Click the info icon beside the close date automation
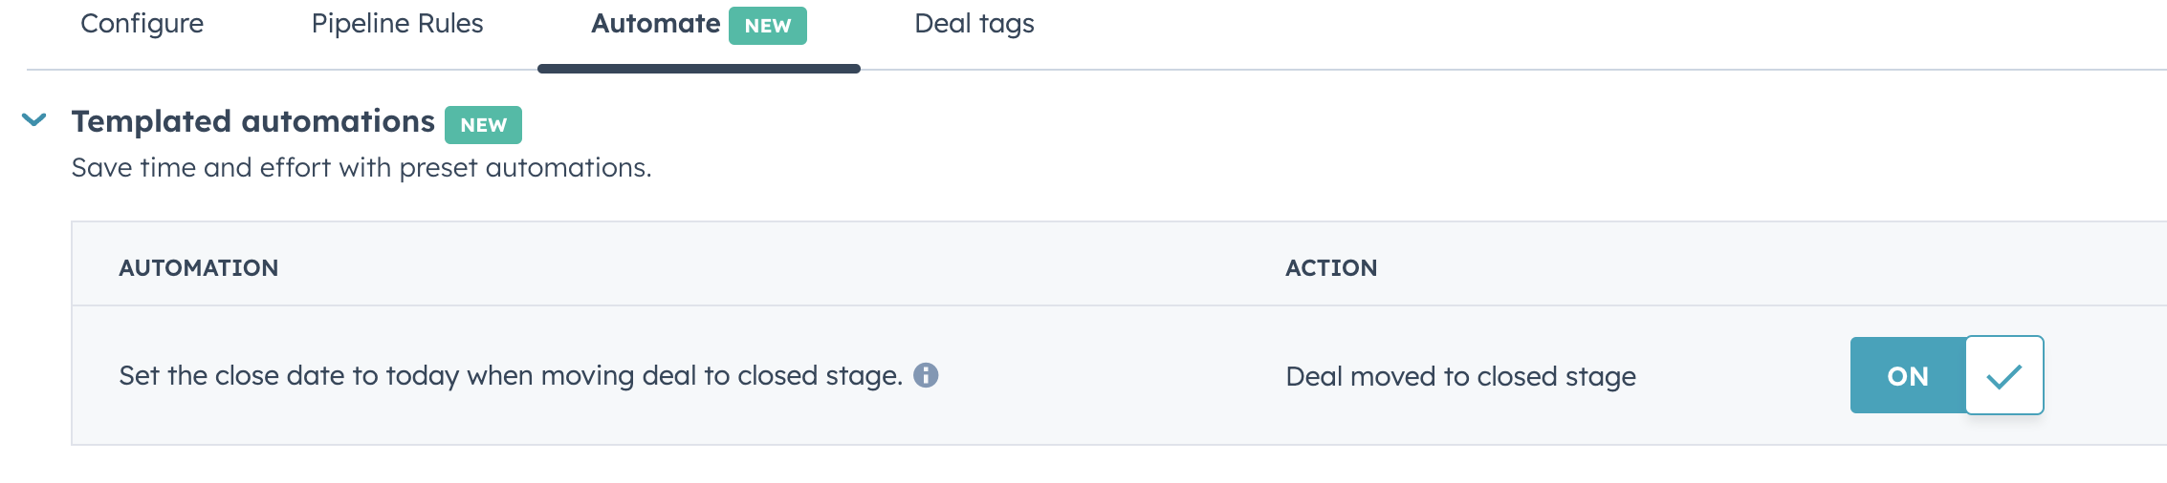Image resolution: width=2167 pixels, height=483 pixels. point(926,375)
